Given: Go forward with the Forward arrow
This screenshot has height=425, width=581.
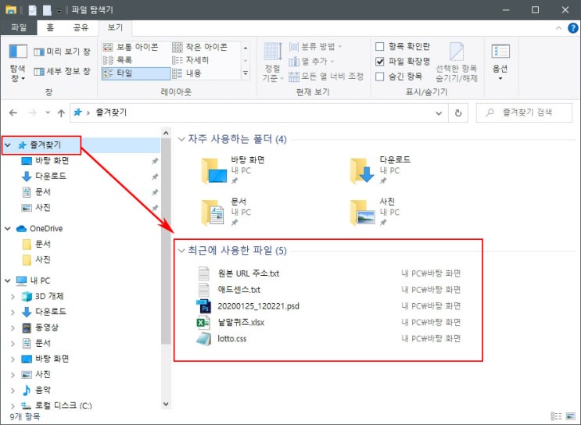Looking at the screenshot, I should (x=33, y=113).
